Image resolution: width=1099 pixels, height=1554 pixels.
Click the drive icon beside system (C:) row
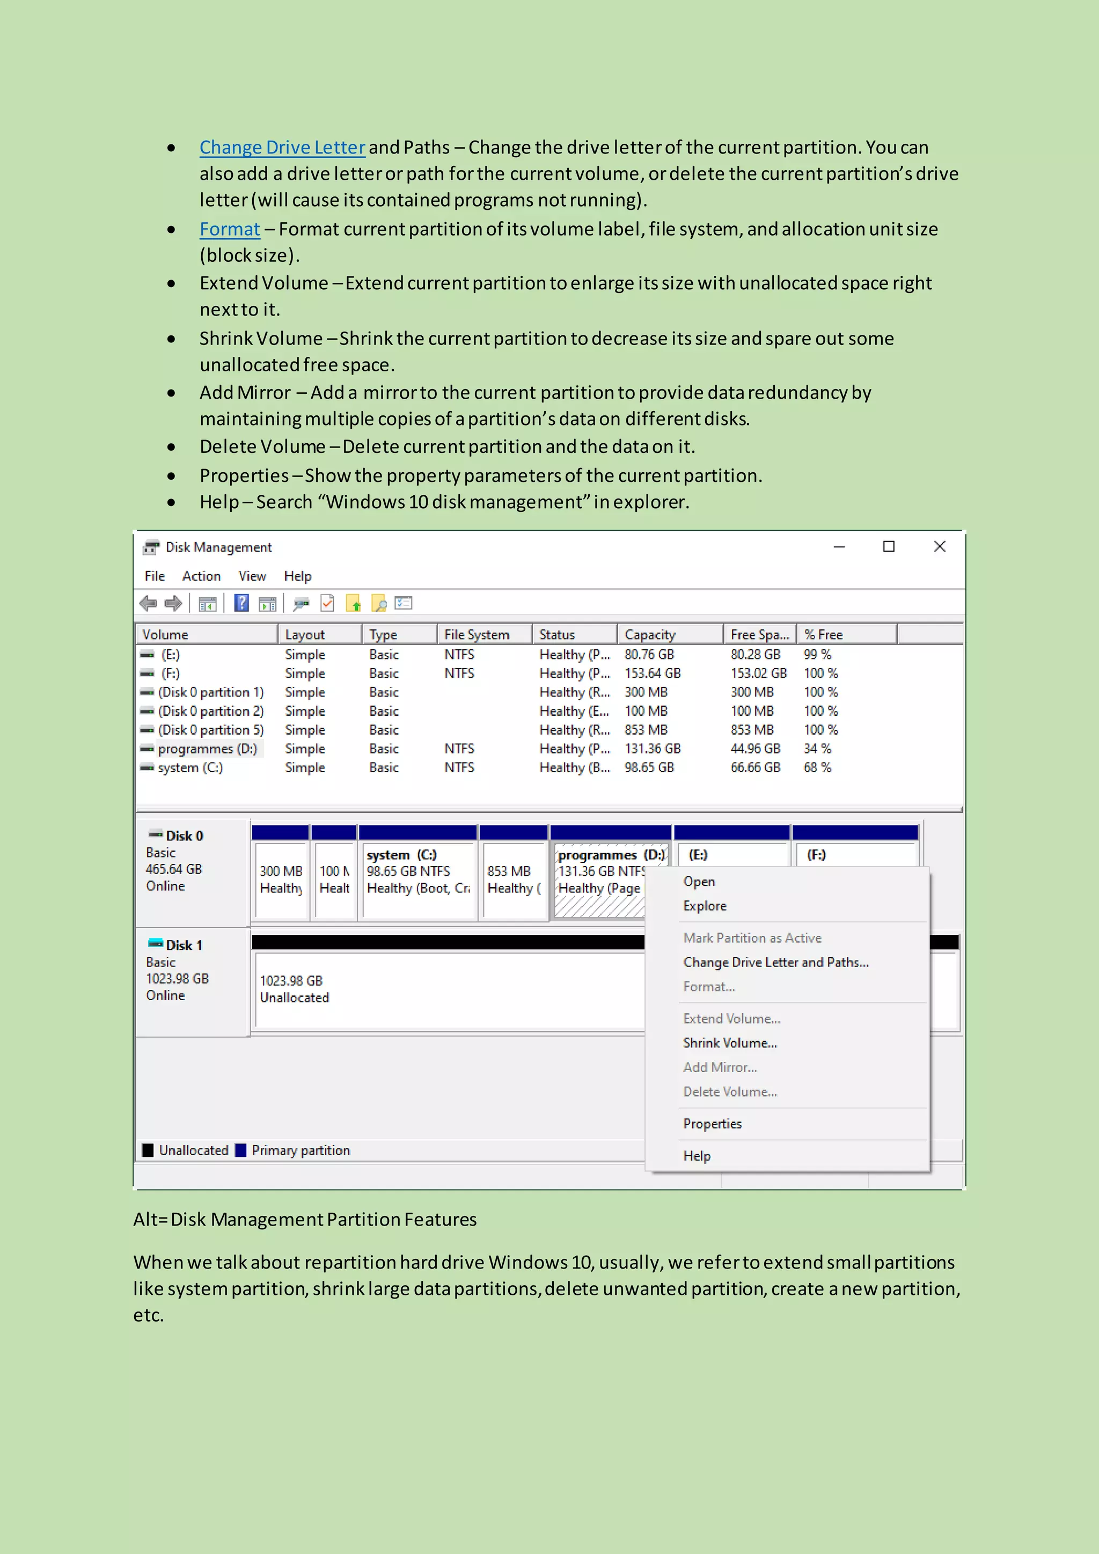coord(147,767)
